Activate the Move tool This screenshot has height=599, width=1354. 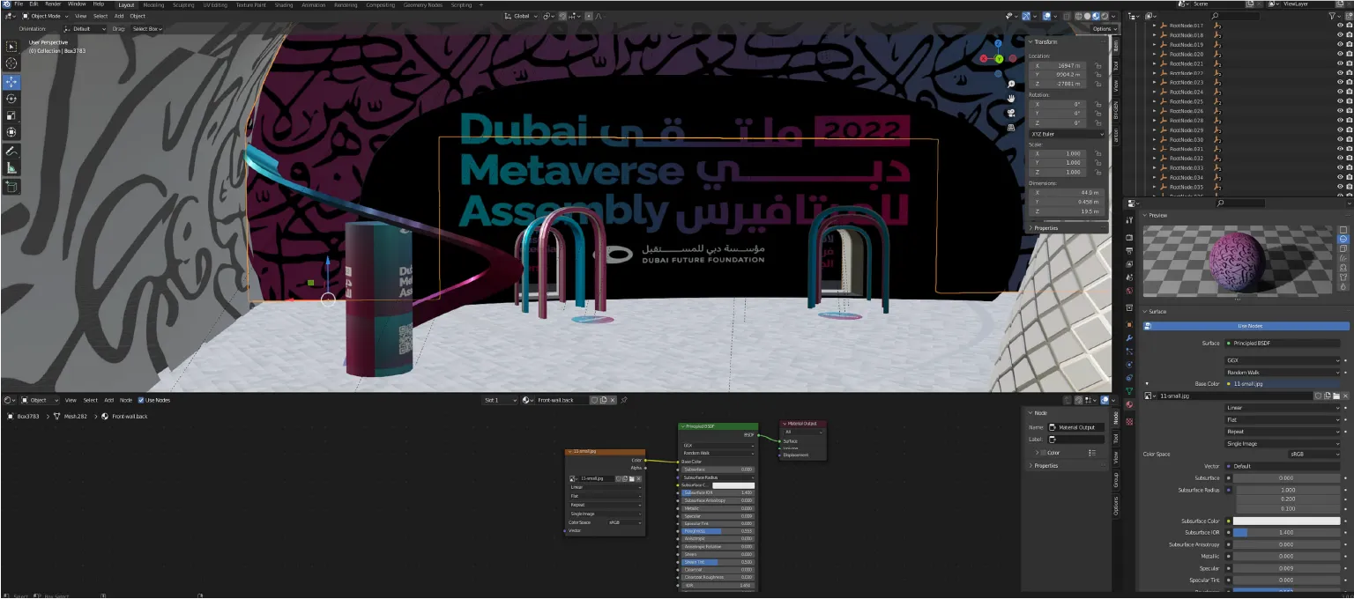[11, 82]
